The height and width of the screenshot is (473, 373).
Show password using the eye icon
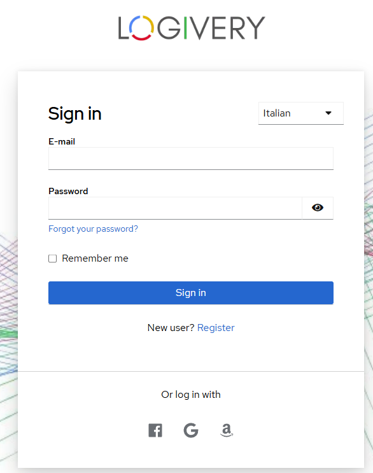point(318,208)
